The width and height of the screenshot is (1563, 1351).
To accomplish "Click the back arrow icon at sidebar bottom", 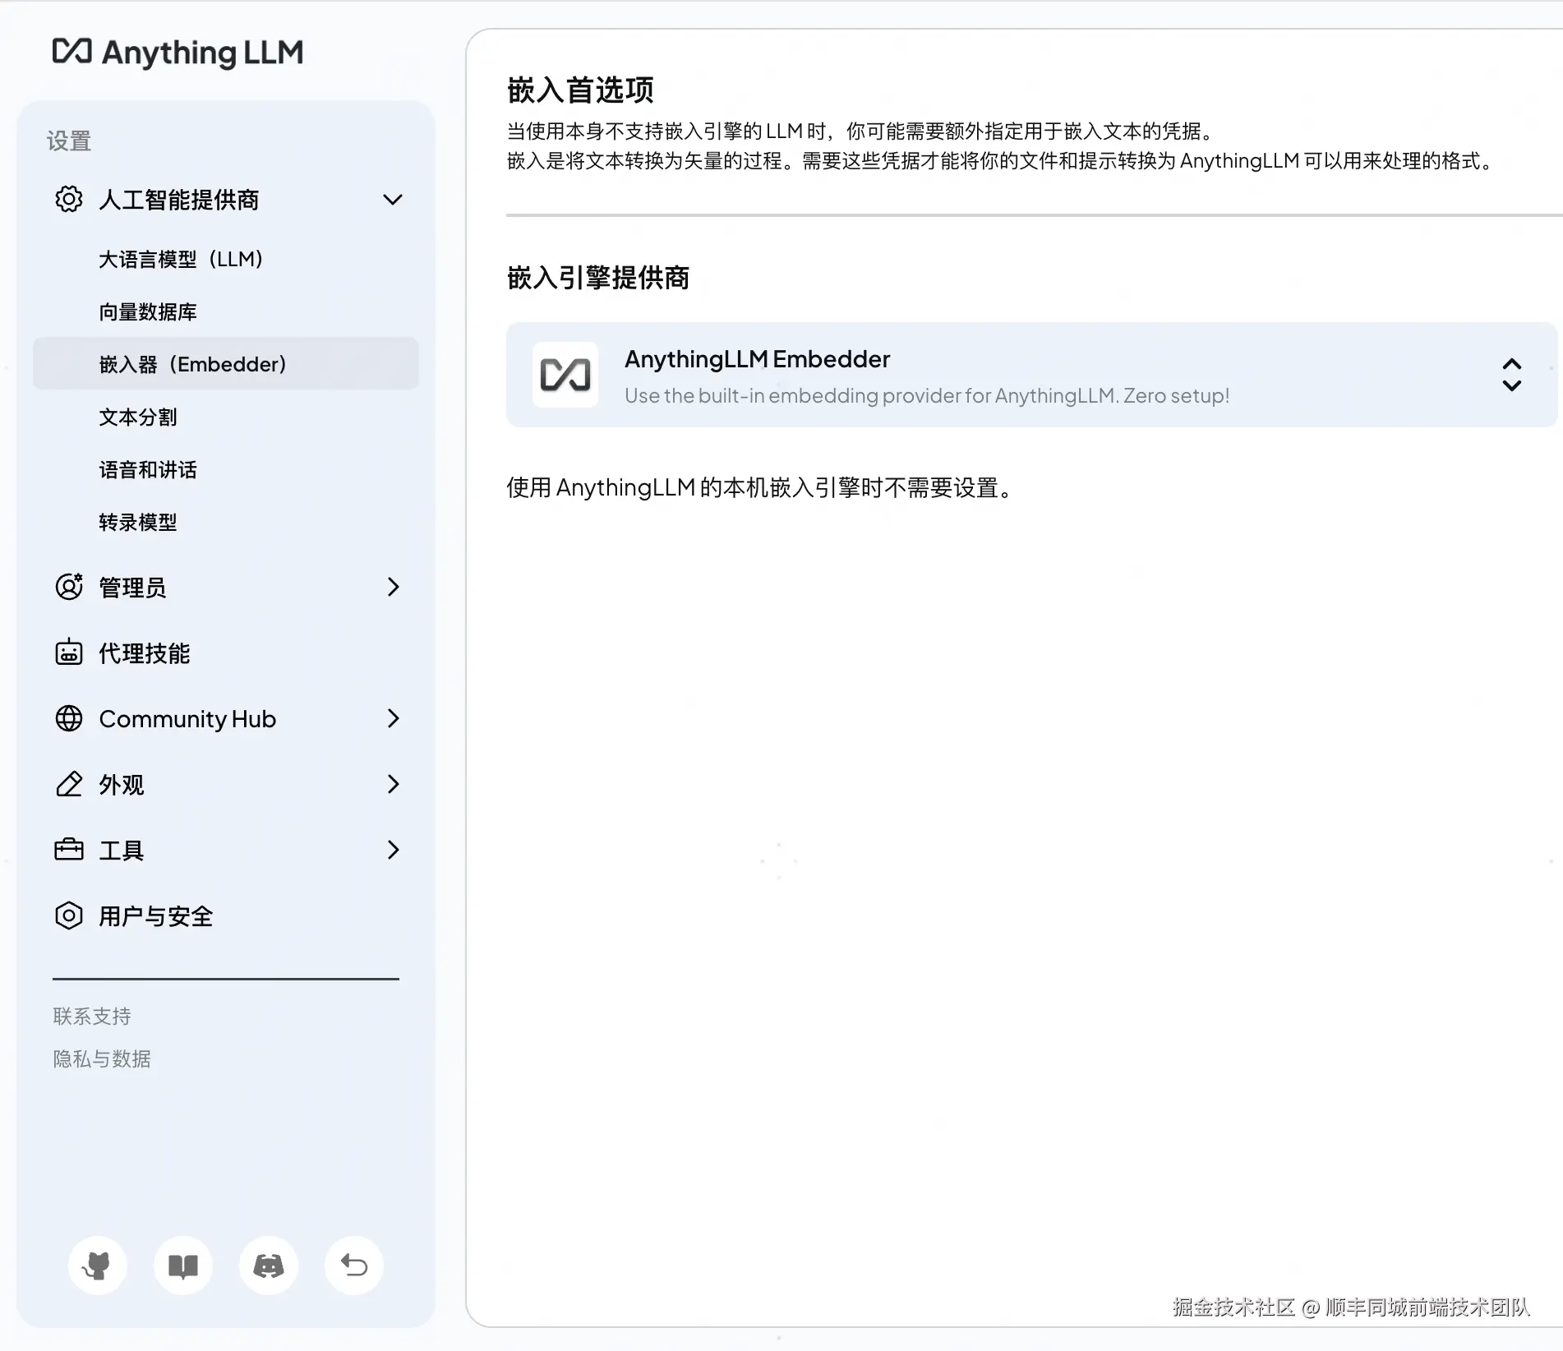I will [353, 1266].
